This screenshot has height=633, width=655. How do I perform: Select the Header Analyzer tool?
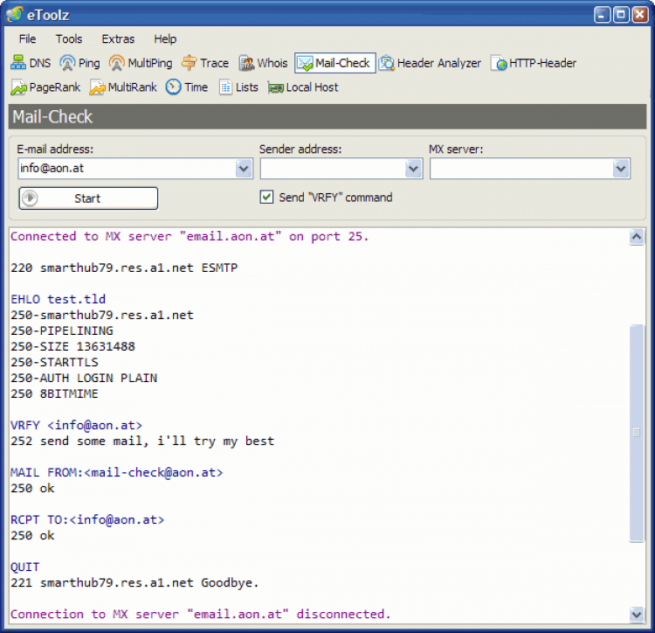430,63
